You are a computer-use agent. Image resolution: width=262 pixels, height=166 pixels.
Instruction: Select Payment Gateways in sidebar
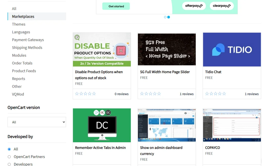28,40
